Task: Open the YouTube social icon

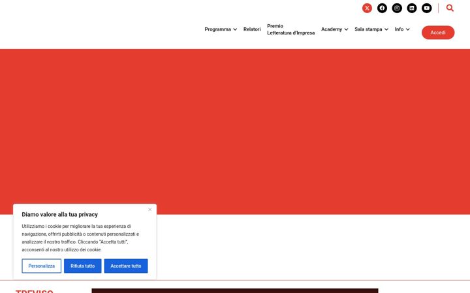Action: pyautogui.click(x=427, y=8)
